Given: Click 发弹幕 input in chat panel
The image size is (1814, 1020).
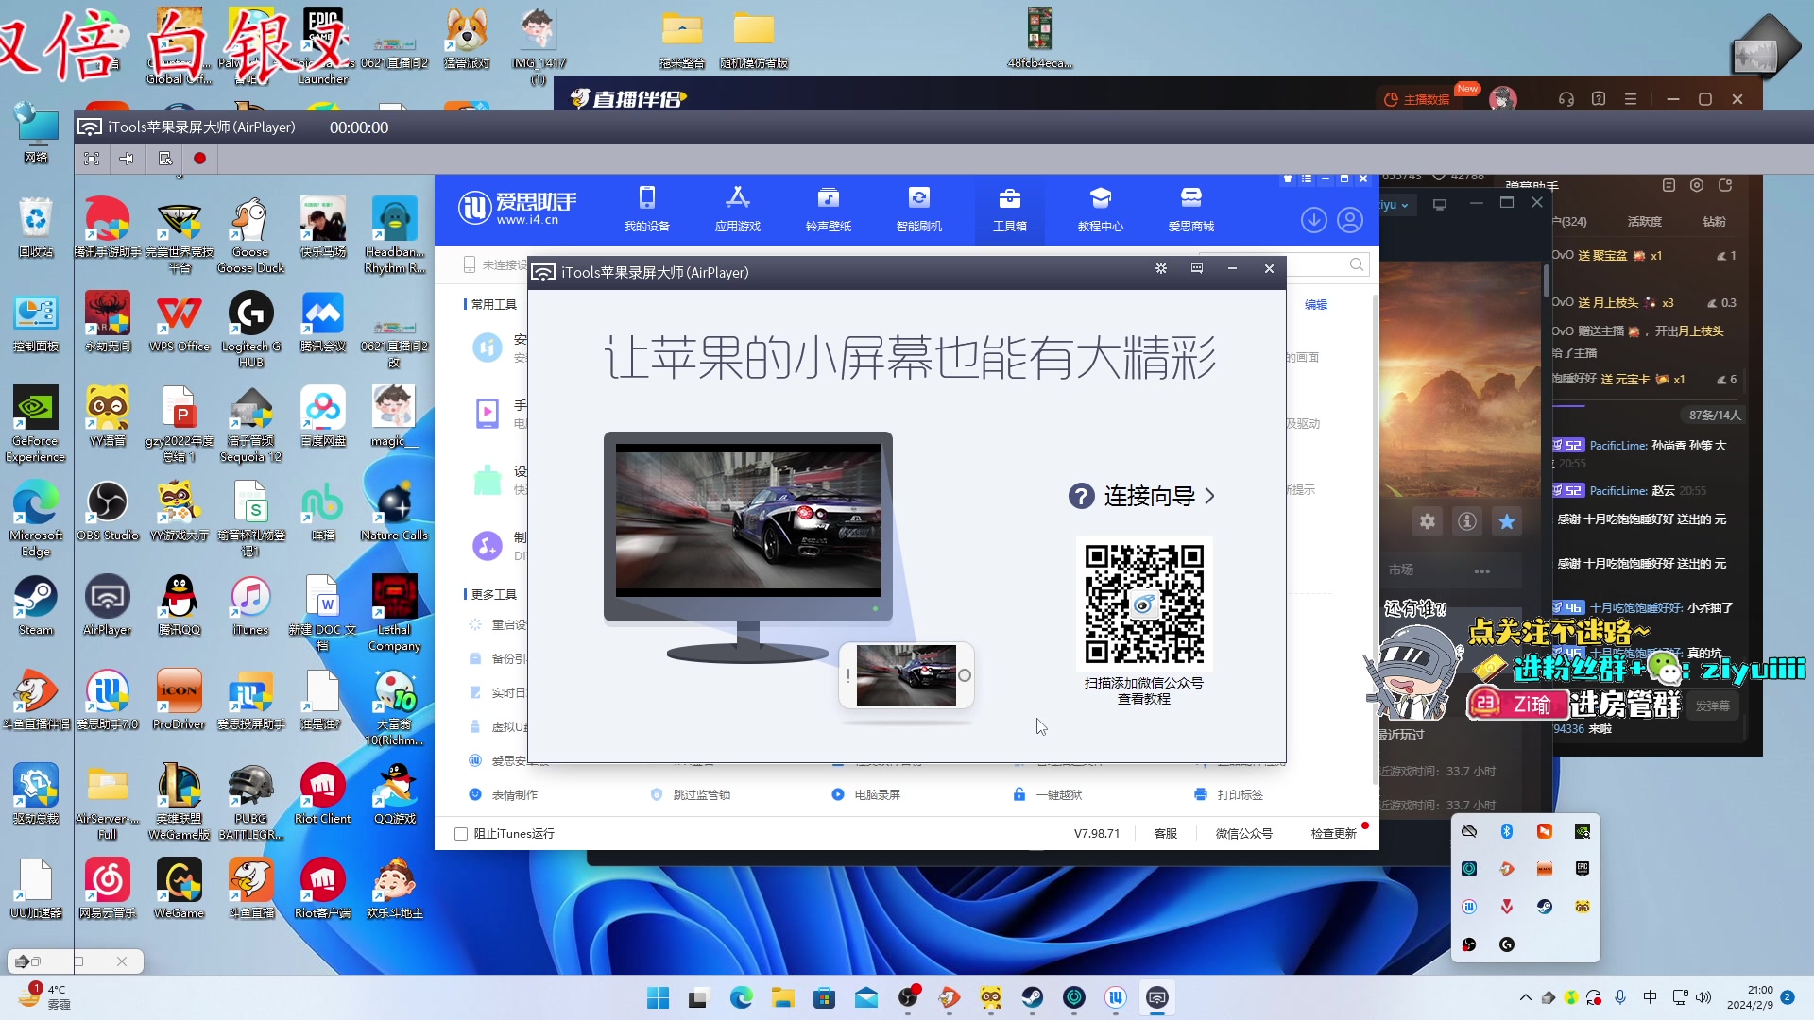Looking at the screenshot, I should coord(1712,706).
